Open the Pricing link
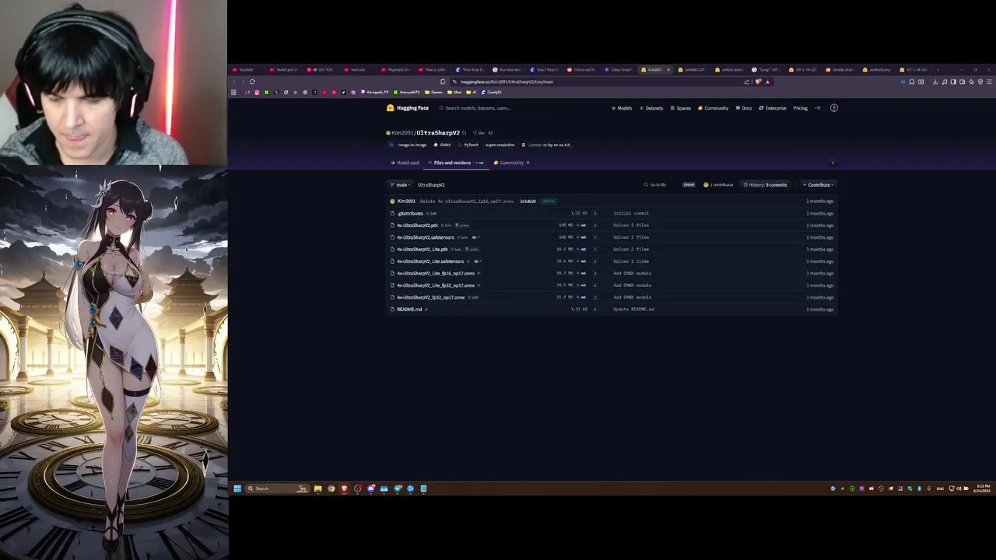 tap(800, 108)
